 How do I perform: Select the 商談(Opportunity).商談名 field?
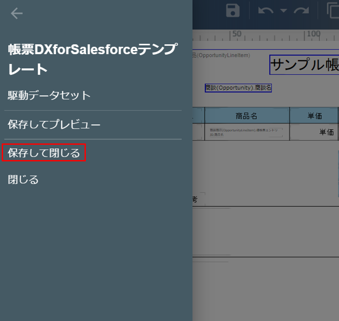[x=238, y=88]
